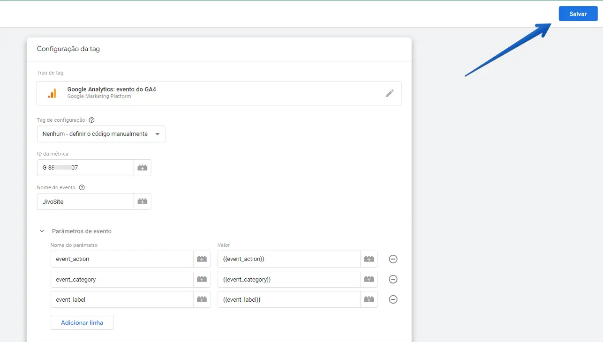Open variable picker for Nome do evento
603x342 pixels.
(143, 201)
